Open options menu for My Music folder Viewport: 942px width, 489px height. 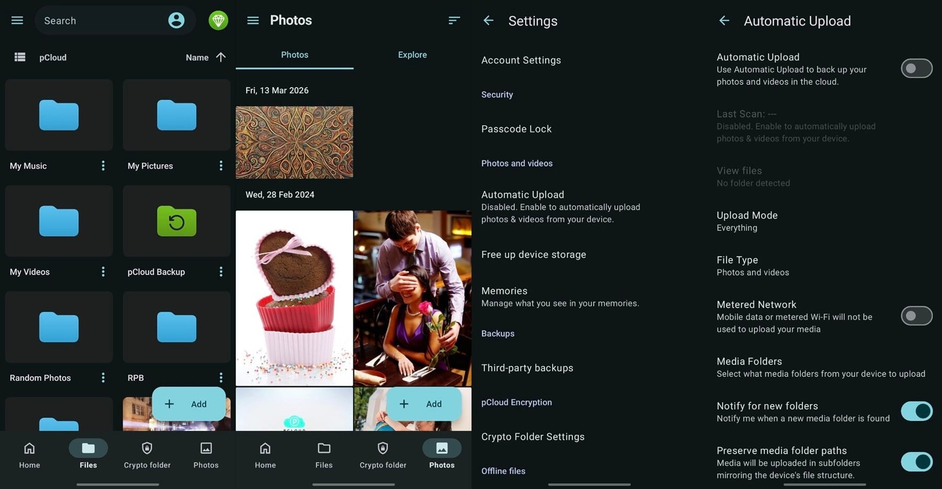pos(103,166)
